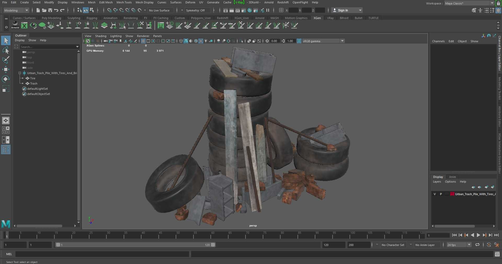Toggle snap to grids icon
502x264 pixels.
[109, 10]
